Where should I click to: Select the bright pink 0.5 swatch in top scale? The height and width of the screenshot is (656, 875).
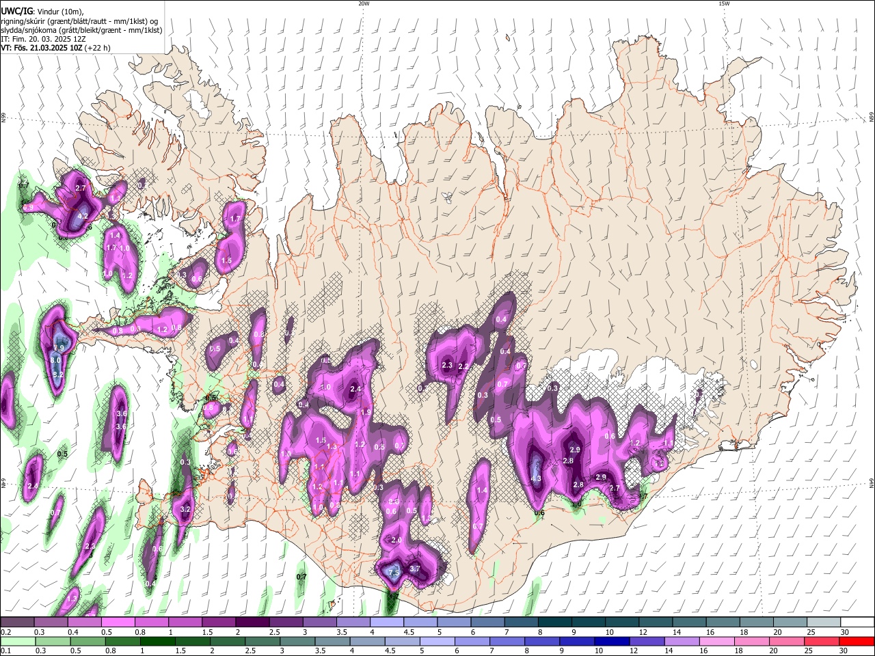[x=118, y=623]
